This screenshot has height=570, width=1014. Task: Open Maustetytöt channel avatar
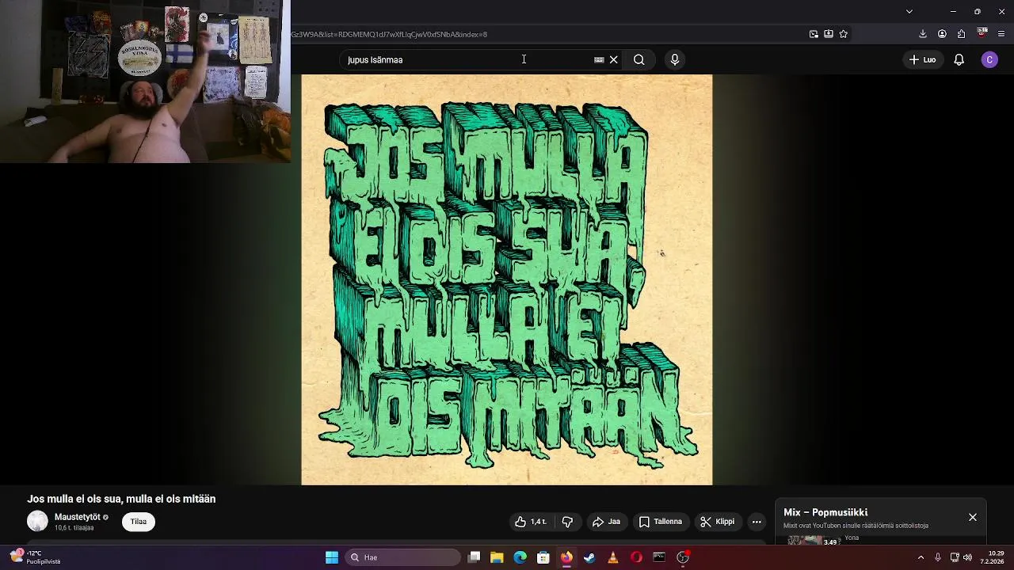coord(37,521)
